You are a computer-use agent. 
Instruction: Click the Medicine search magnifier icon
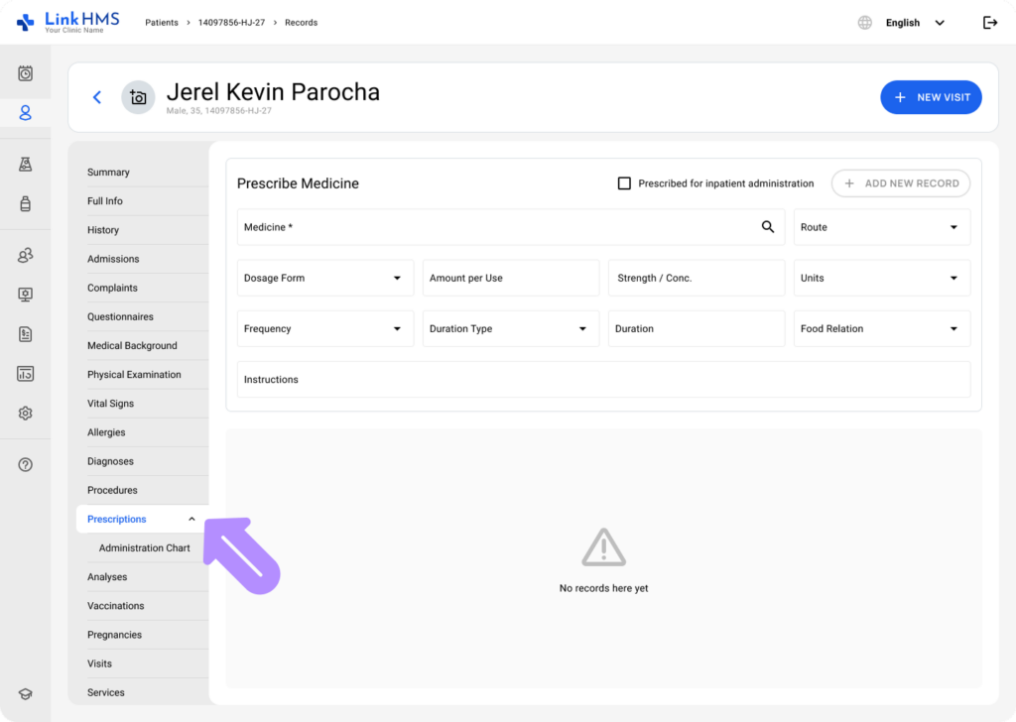(767, 227)
